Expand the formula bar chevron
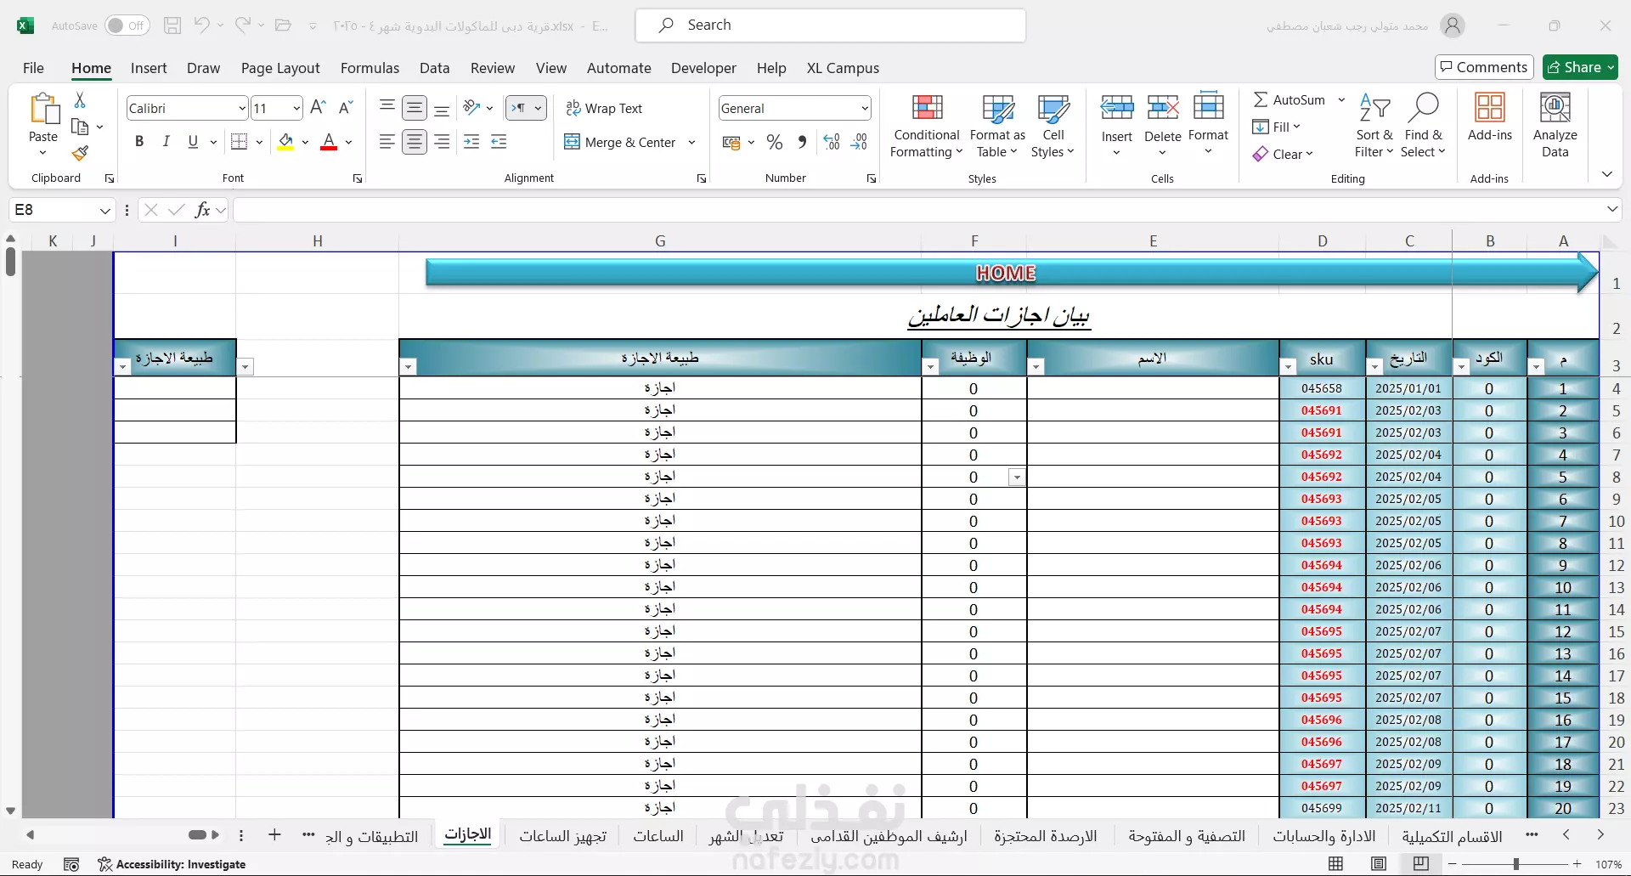This screenshot has width=1631, height=876. 1612,209
